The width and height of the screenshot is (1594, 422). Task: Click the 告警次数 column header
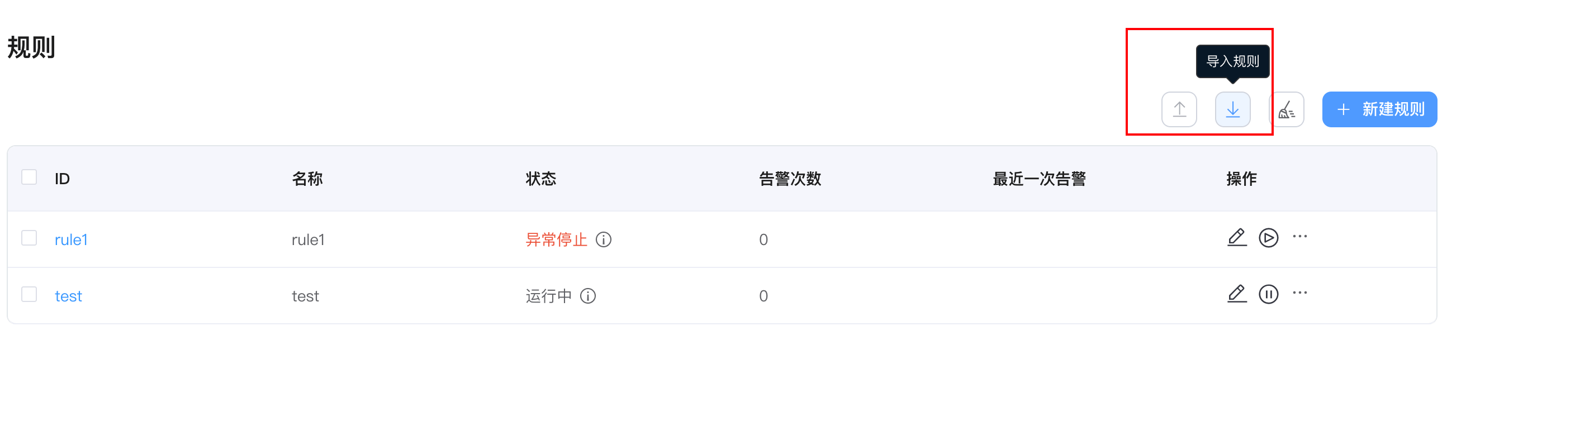pos(790,179)
